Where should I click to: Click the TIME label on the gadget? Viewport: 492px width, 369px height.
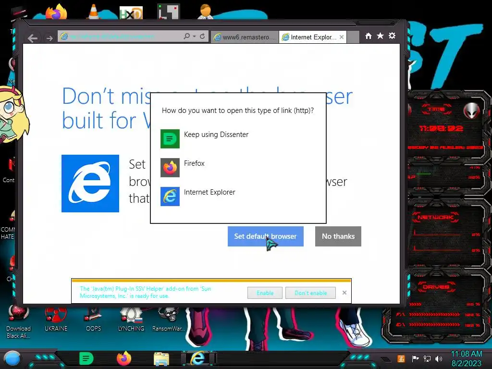[436, 109]
